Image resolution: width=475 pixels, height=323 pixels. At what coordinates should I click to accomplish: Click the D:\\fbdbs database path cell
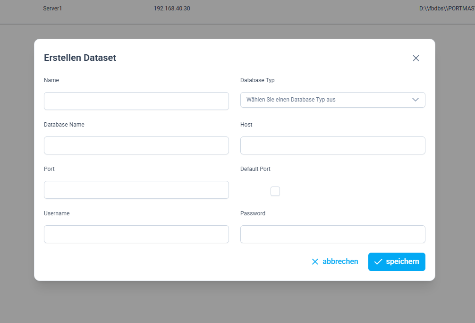[x=446, y=8]
